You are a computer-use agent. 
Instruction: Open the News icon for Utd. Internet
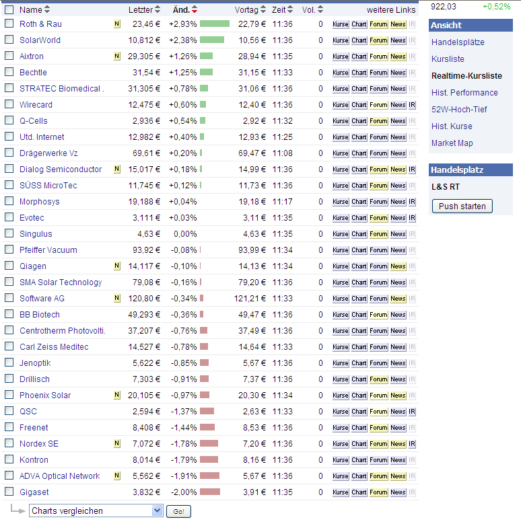[398, 137]
